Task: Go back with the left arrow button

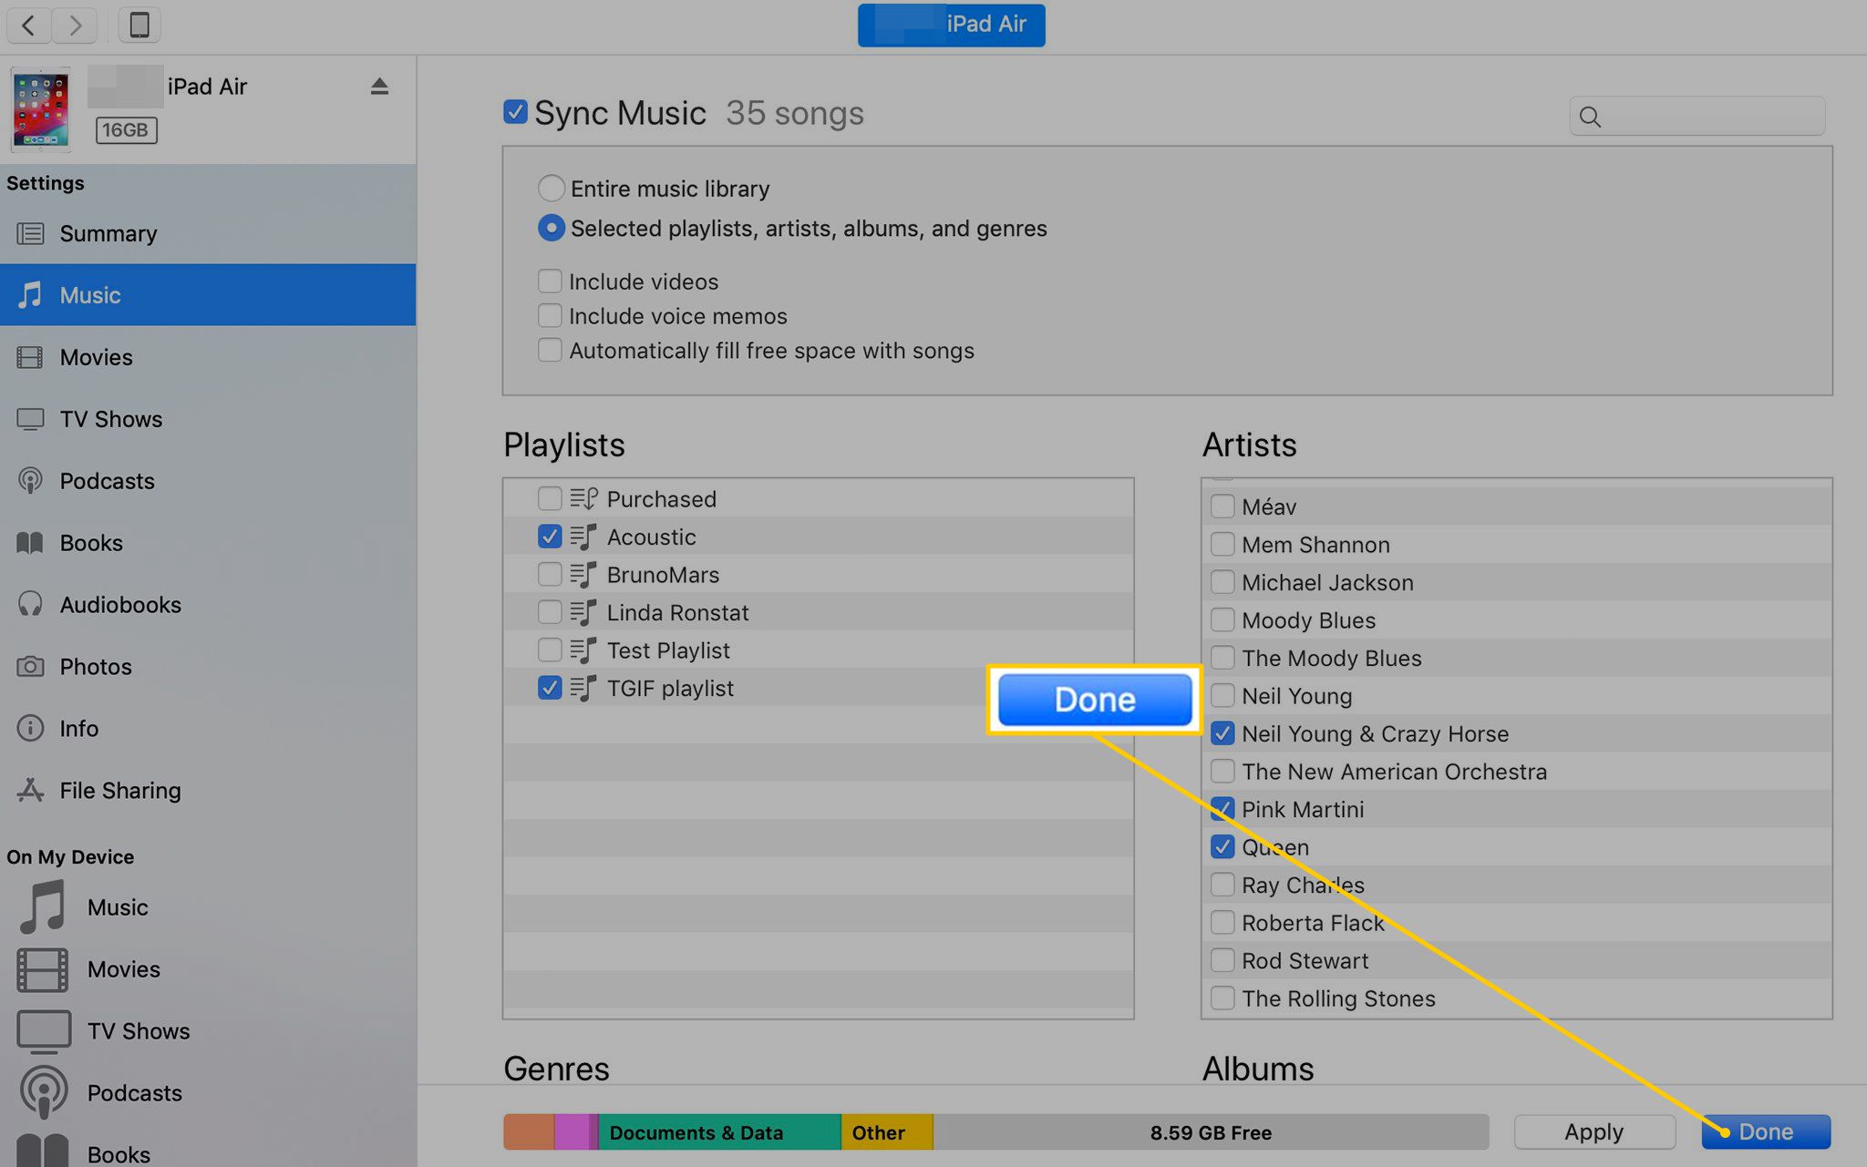Action: pyautogui.click(x=28, y=25)
